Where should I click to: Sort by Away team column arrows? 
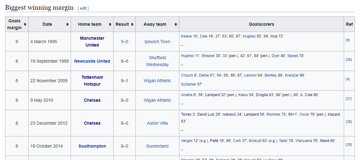[x=176, y=24]
